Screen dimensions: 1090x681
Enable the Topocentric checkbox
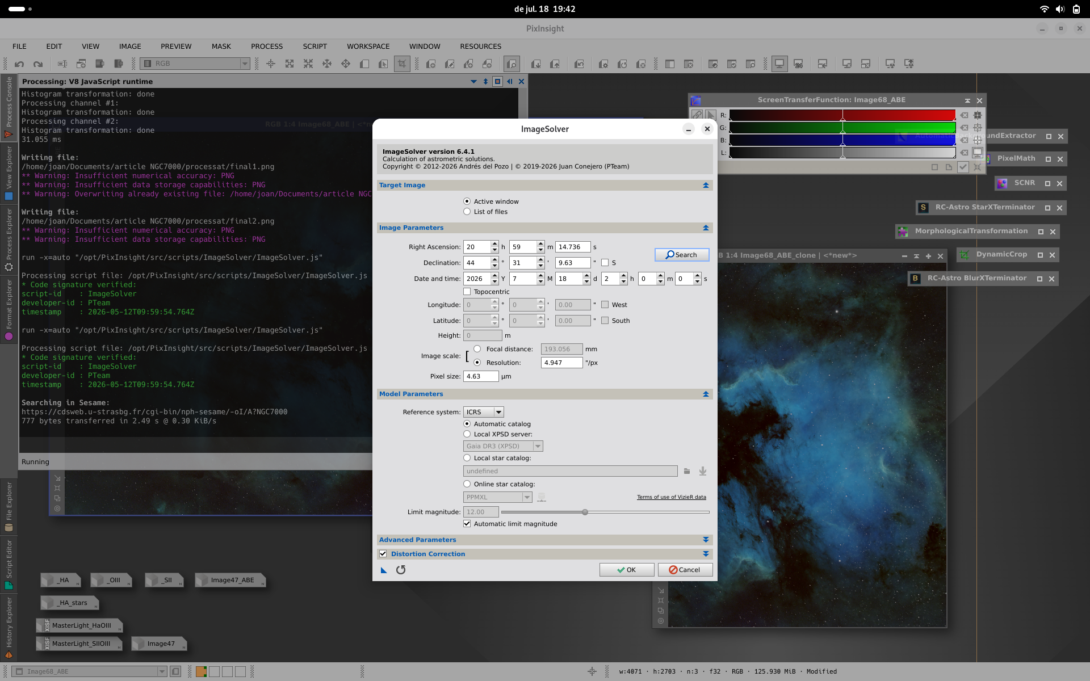(467, 292)
